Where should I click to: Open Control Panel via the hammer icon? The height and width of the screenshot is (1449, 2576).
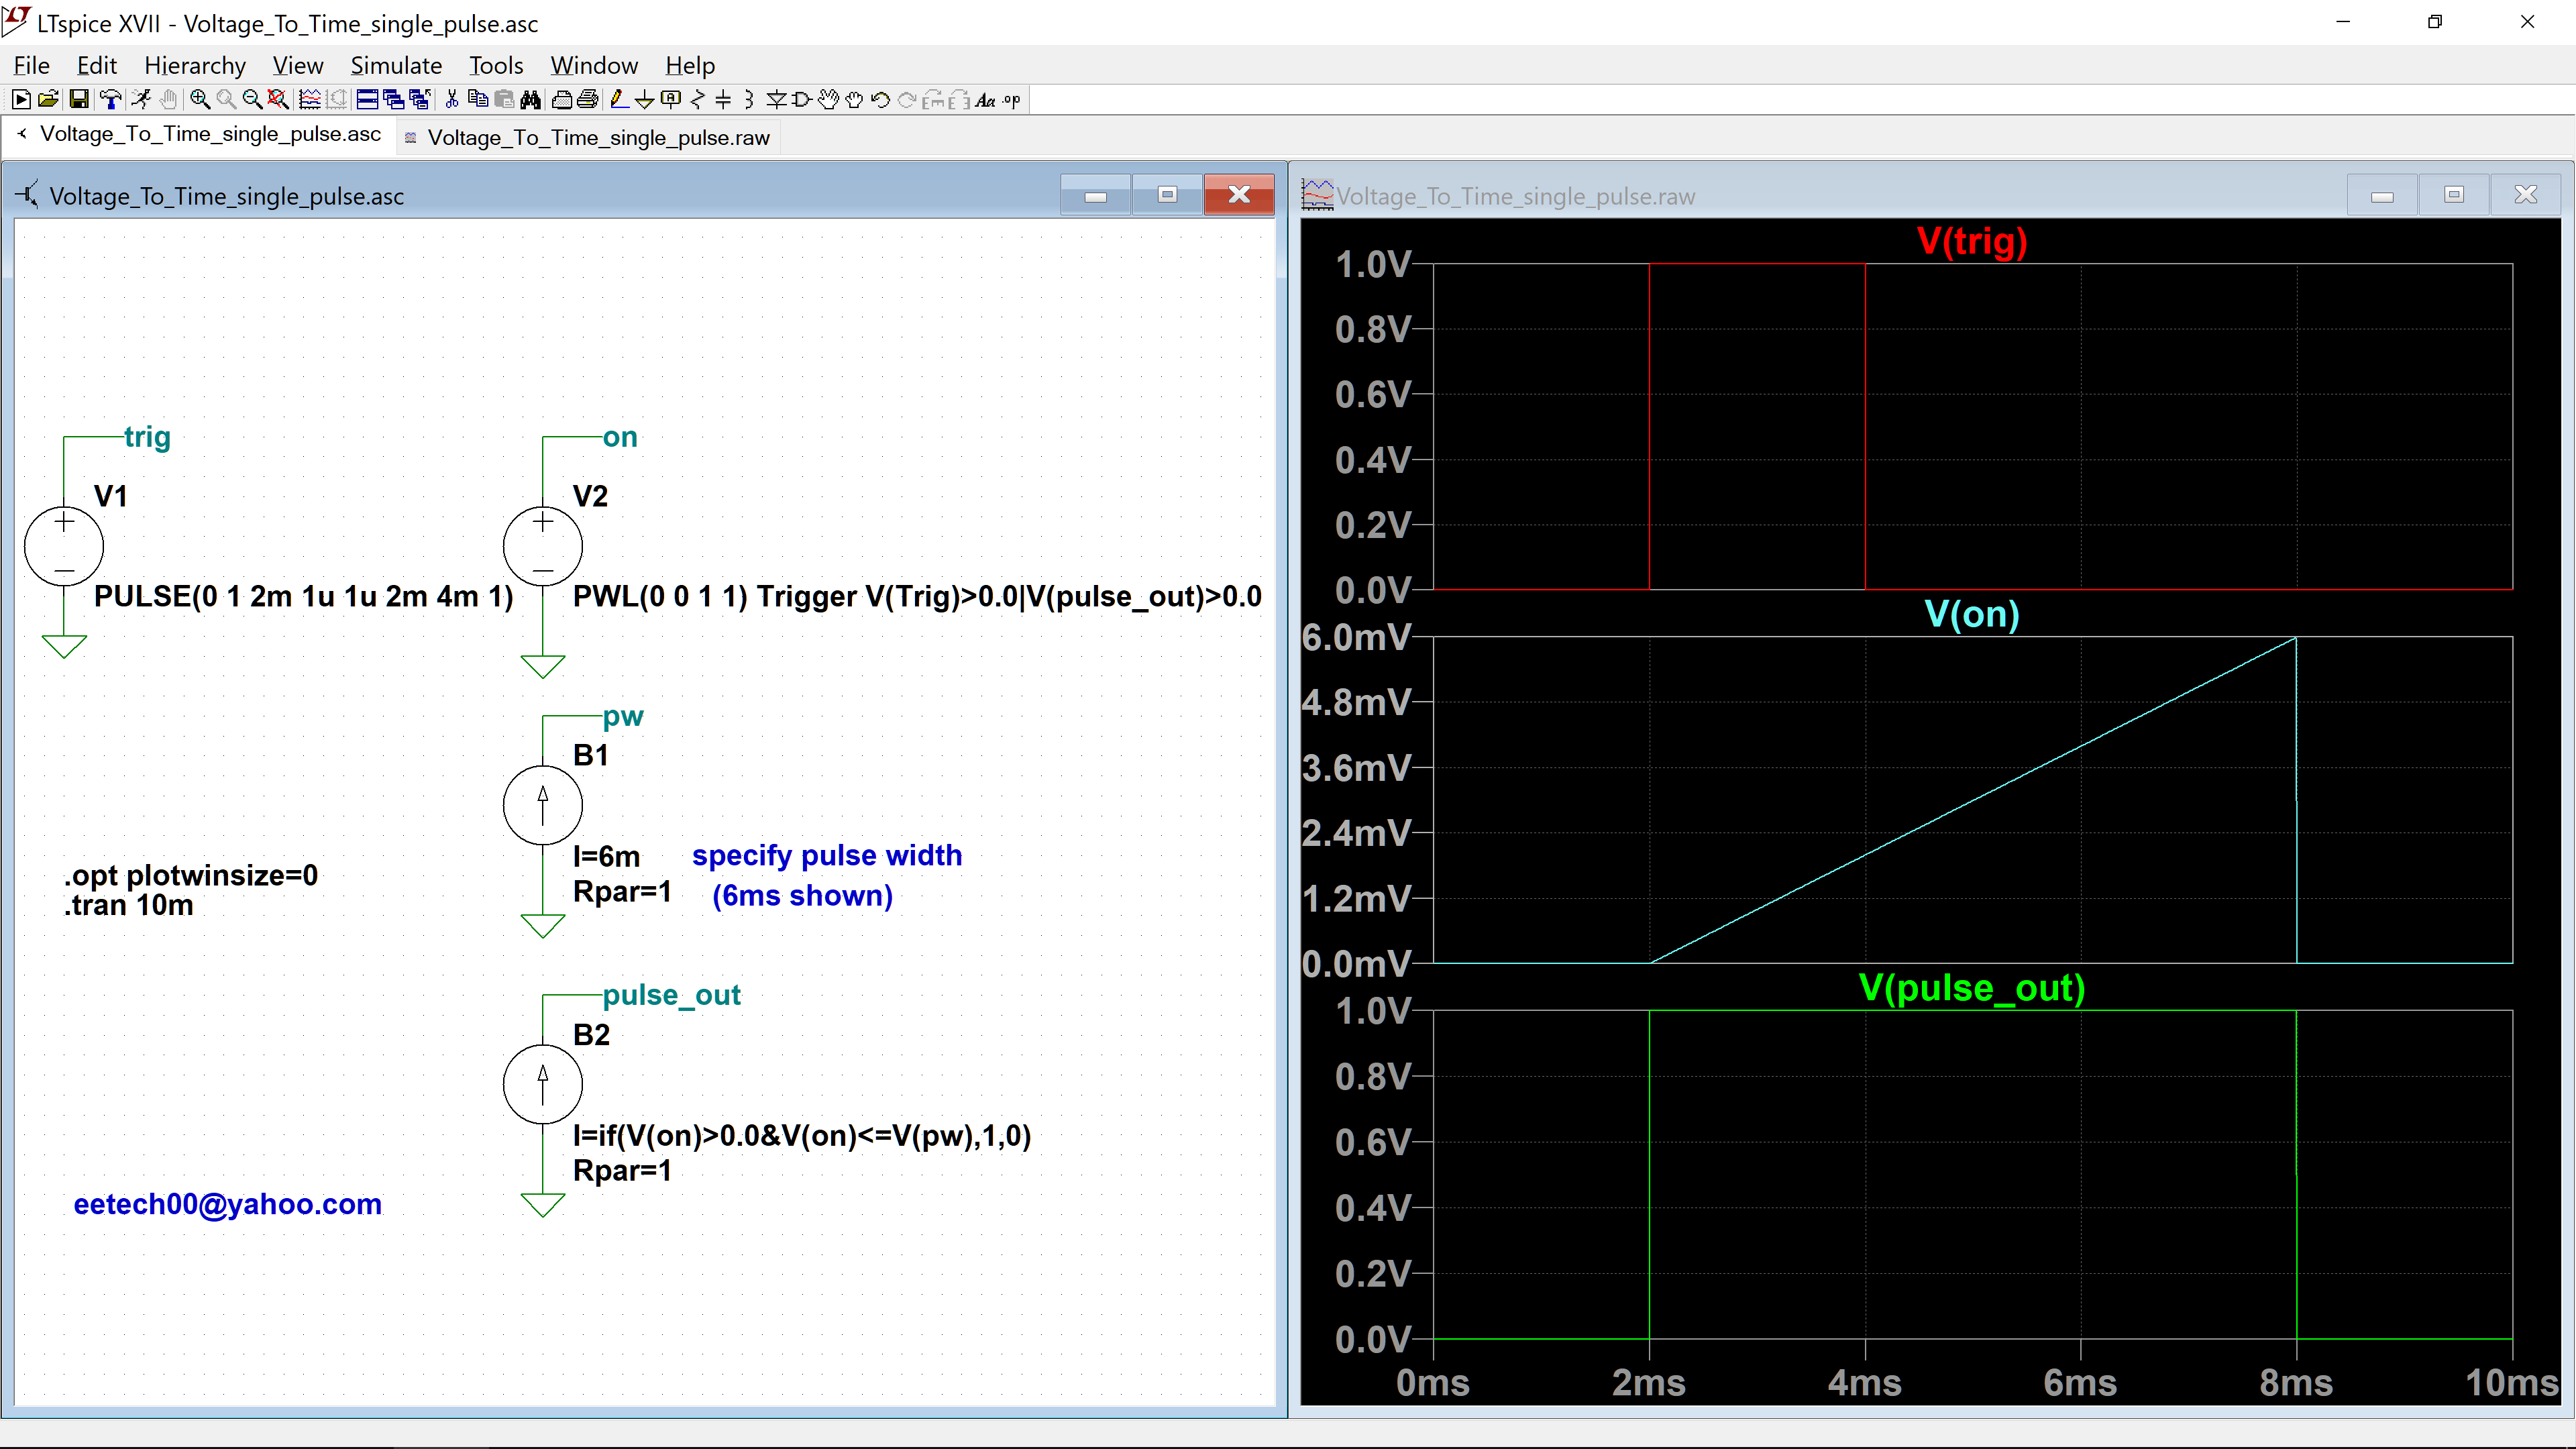click(x=110, y=100)
